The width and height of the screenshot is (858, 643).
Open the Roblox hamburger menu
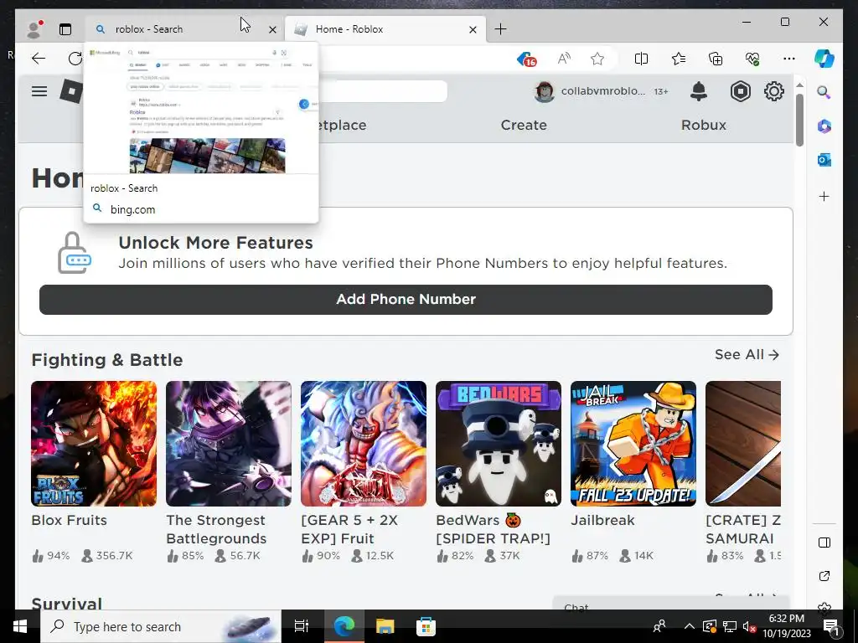coord(39,90)
